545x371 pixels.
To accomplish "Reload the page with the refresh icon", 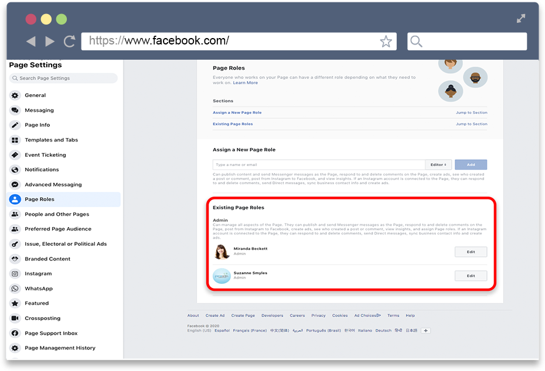I will coord(70,42).
